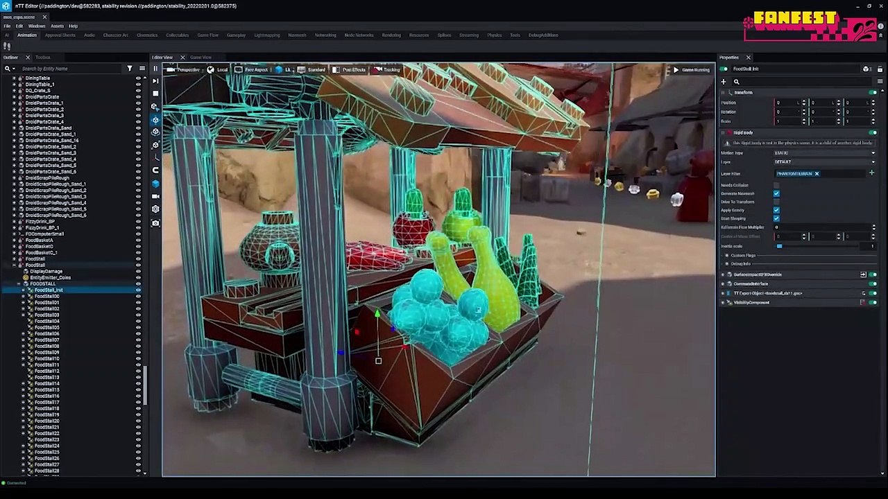The width and height of the screenshot is (888, 499).
Task: Open the Windows menu
Action: pyautogui.click(x=37, y=26)
